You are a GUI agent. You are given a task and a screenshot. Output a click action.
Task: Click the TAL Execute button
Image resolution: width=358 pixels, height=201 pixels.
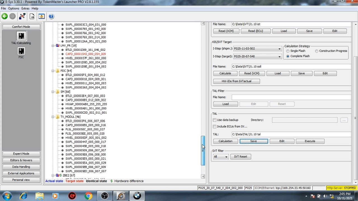tap(310, 141)
